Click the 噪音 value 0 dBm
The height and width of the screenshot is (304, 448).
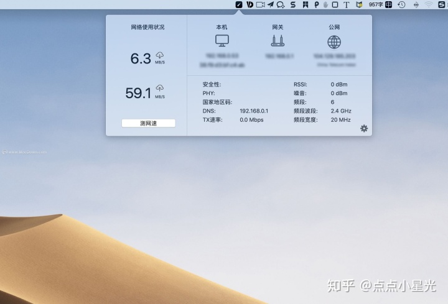click(339, 93)
